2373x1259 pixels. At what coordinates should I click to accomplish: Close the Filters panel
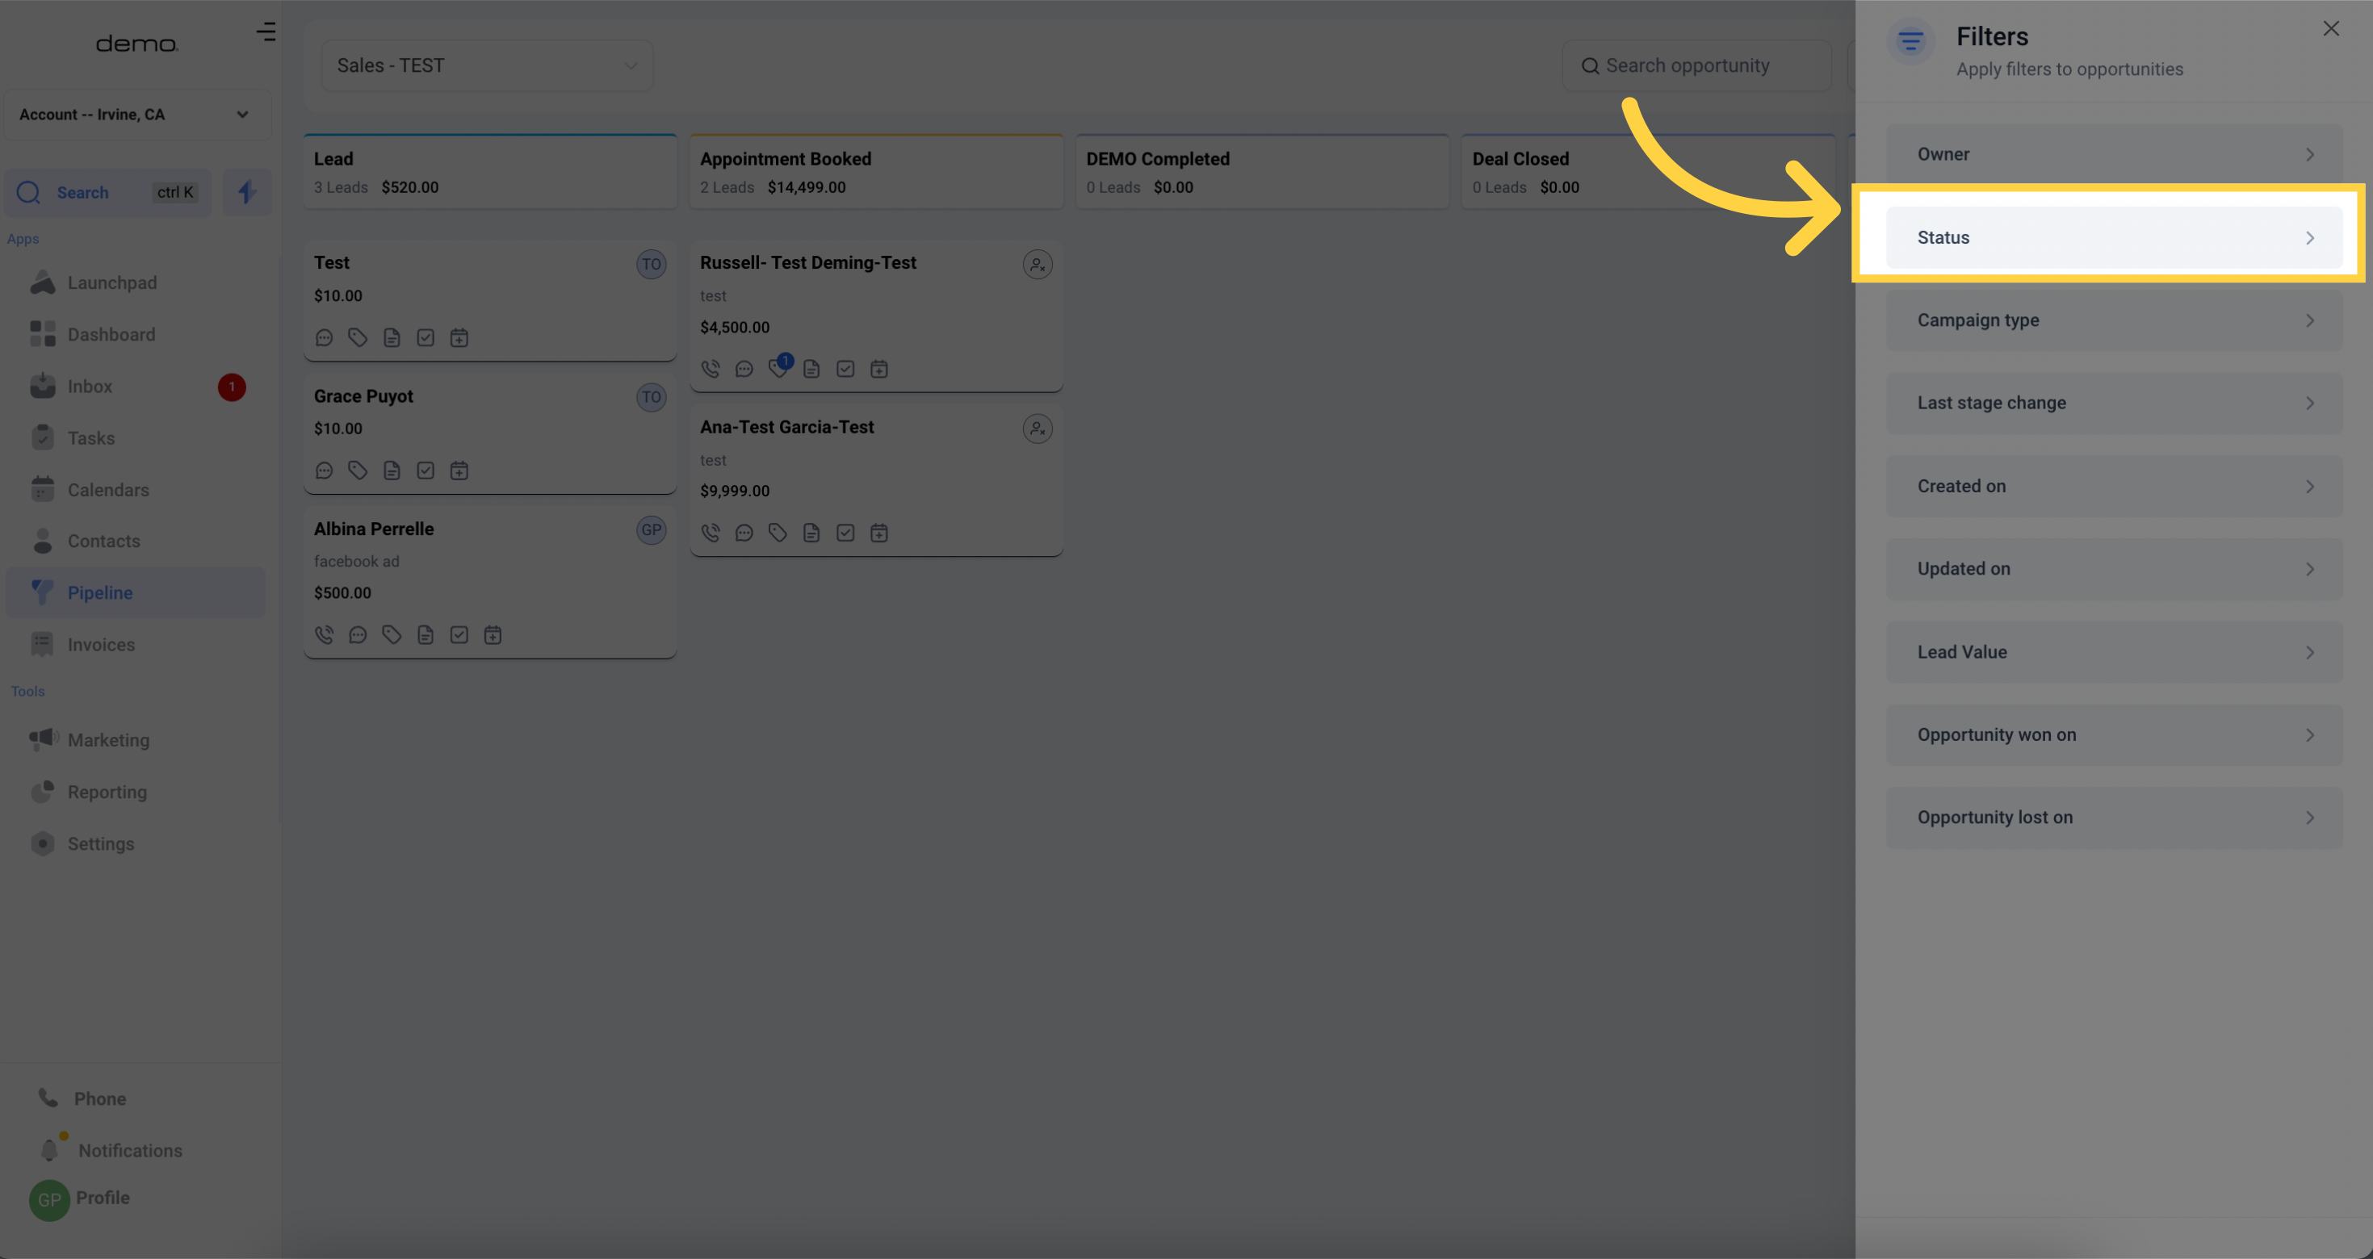pyautogui.click(x=2331, y=28)
